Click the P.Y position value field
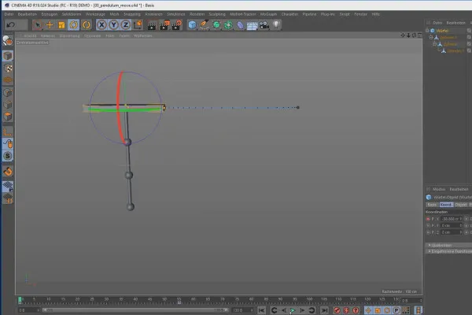 pyautogui.click(x=452, y=225)
